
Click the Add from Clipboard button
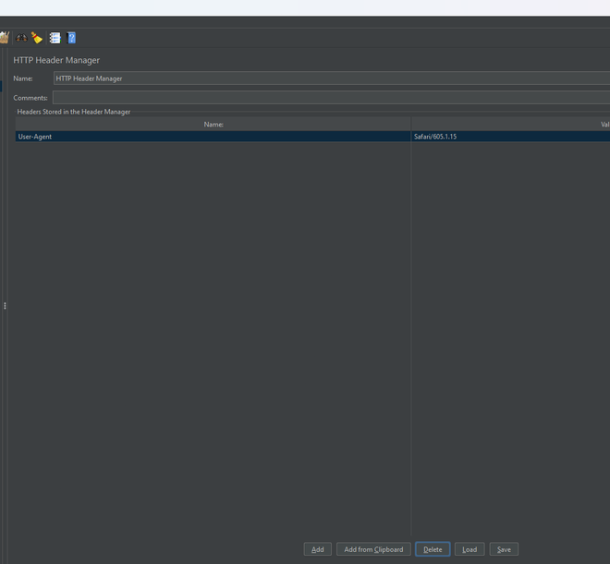coord(373,549)
